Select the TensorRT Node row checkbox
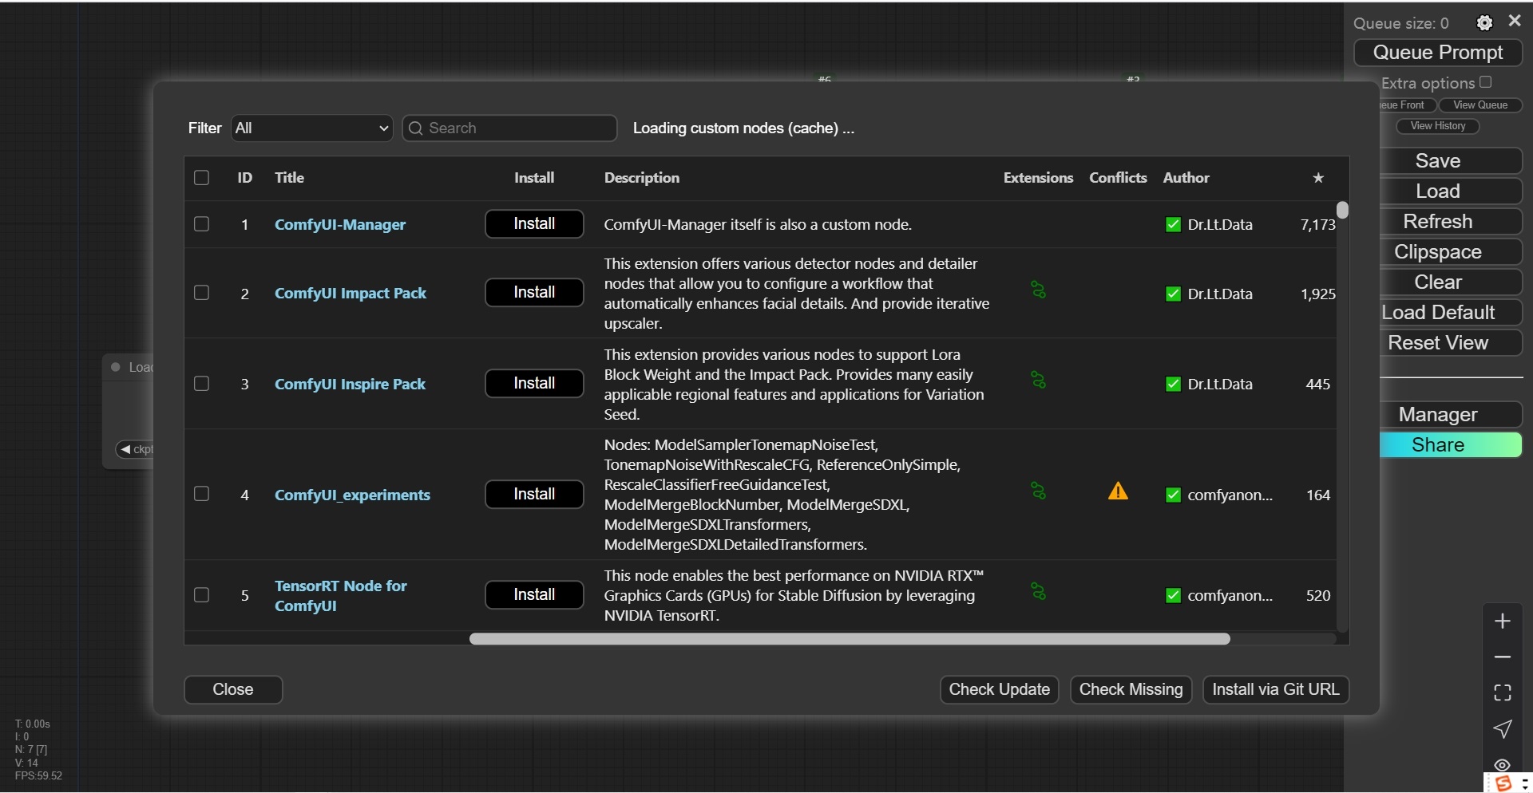Viewport: 1533px width, 793px height. click(201, 595)
